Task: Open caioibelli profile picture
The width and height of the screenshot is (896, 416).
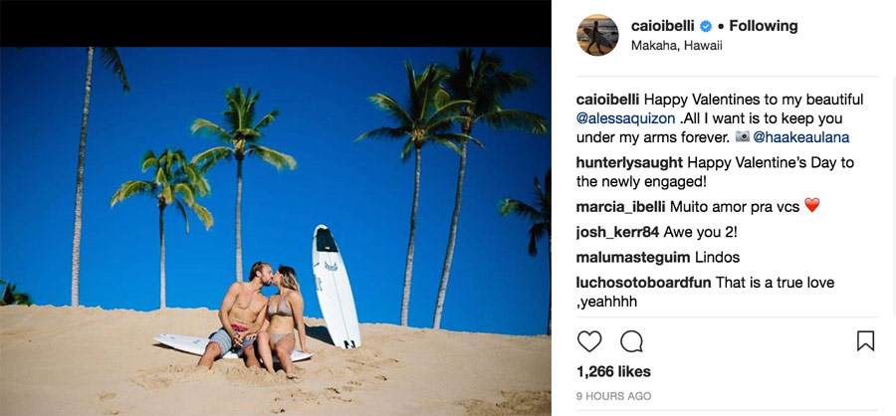Action: [x=597, y=35]
